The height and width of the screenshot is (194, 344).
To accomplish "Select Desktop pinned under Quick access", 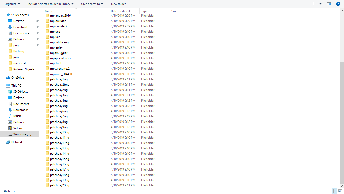I will pos(19,21).
